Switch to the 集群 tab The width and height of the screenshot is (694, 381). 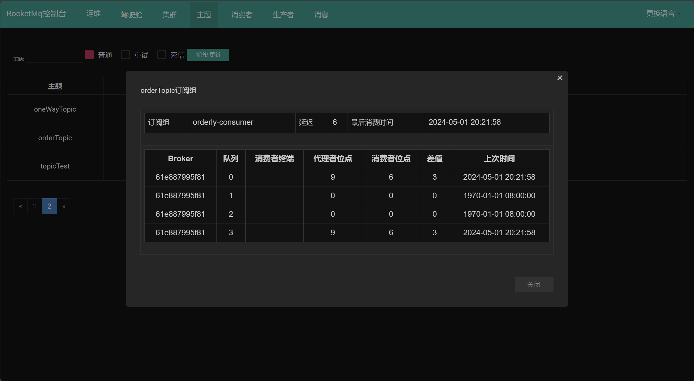point(169,14)
